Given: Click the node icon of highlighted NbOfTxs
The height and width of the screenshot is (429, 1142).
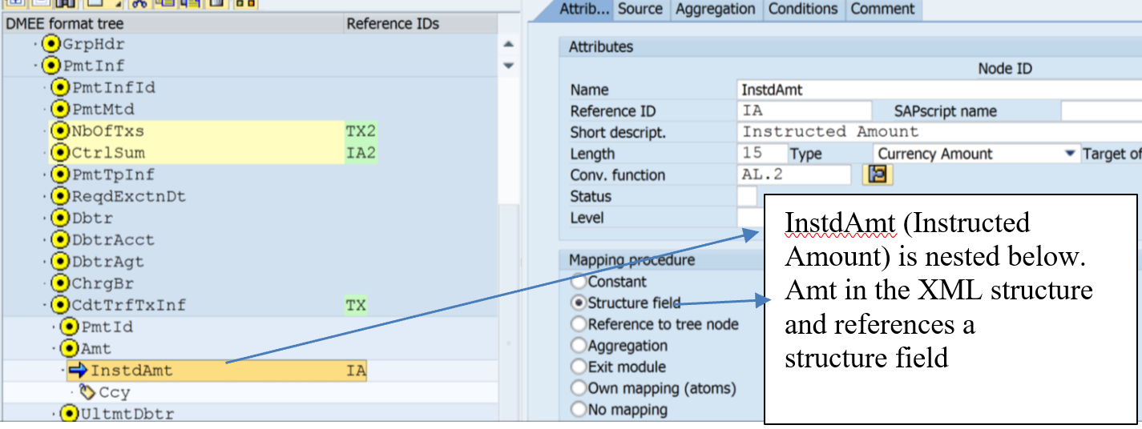Looking at the screenshot, I should click(59, 130).
